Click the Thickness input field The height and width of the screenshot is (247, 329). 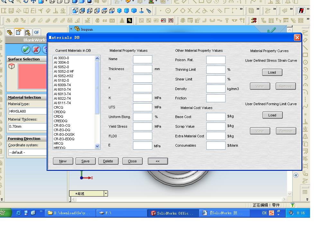(x=142, y=69)
